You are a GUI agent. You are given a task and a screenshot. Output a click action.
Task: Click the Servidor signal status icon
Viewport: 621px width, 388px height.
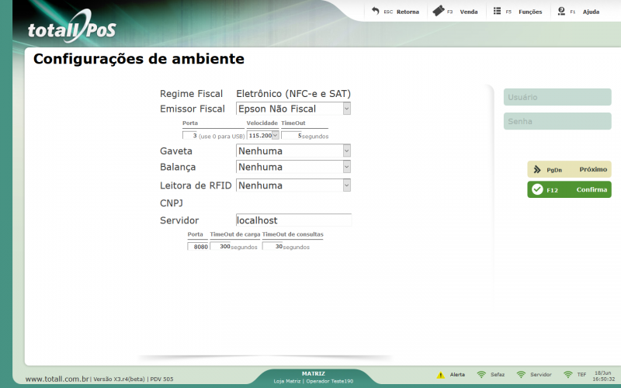[x=521, y=375]
